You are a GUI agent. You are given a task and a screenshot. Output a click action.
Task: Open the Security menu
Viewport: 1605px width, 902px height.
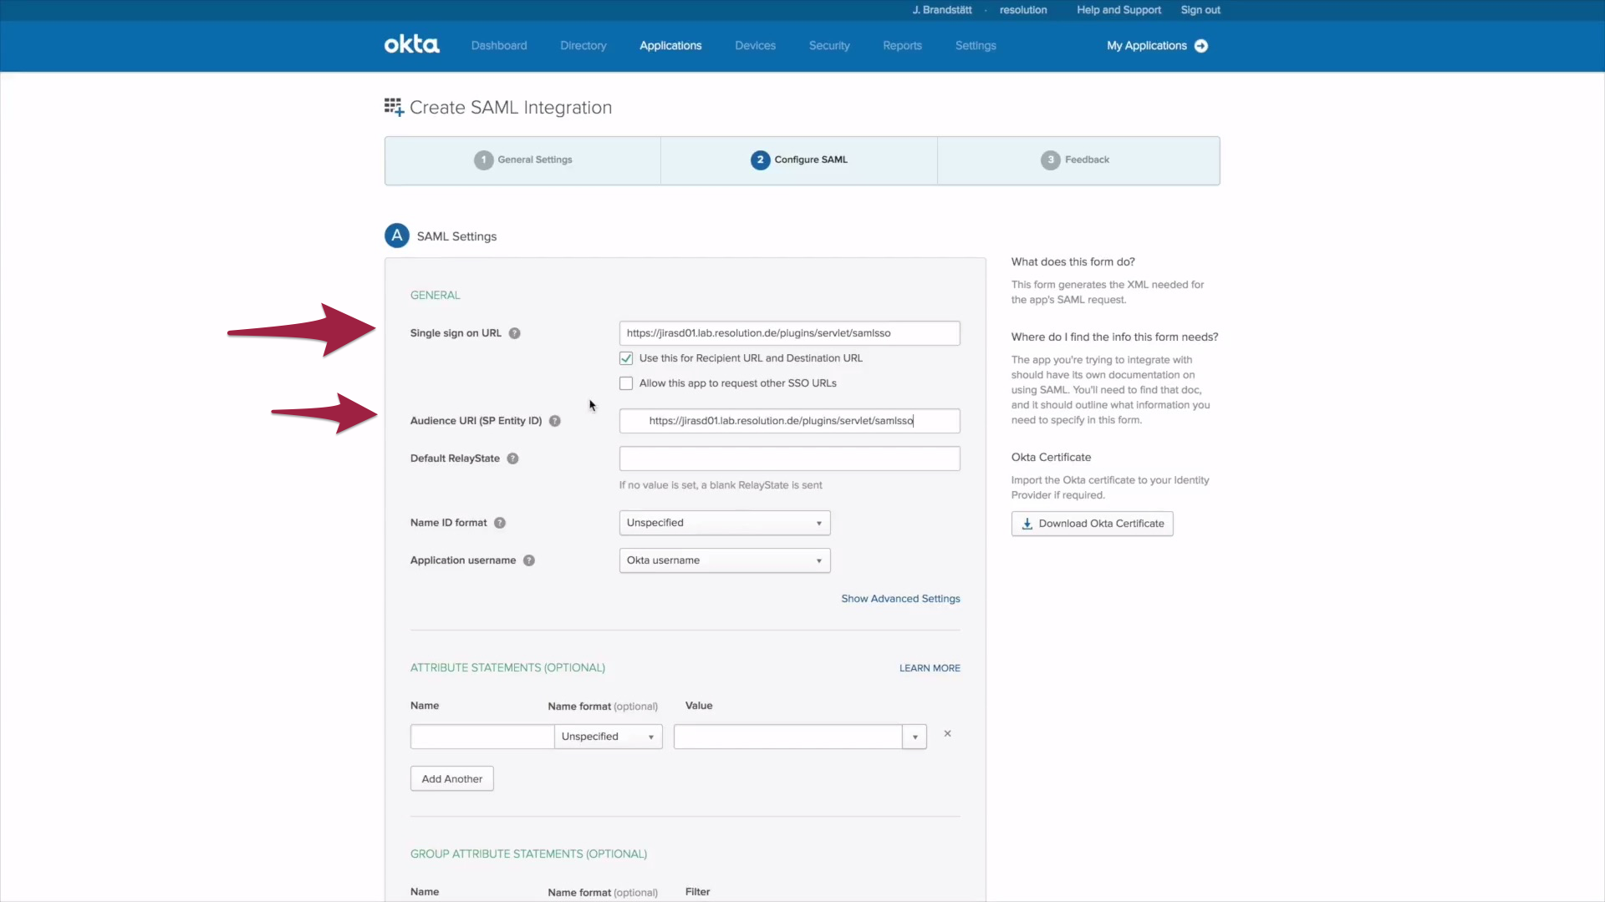[x=829, y=46]
